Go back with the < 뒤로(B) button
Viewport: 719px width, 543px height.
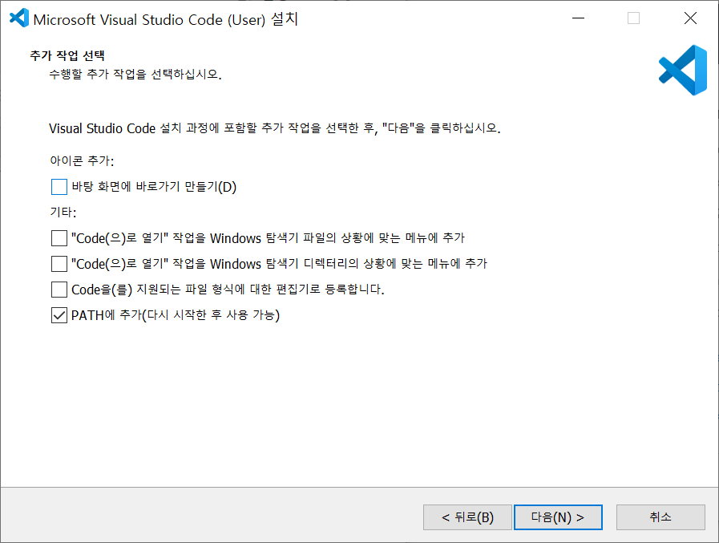tap(467, 517)
